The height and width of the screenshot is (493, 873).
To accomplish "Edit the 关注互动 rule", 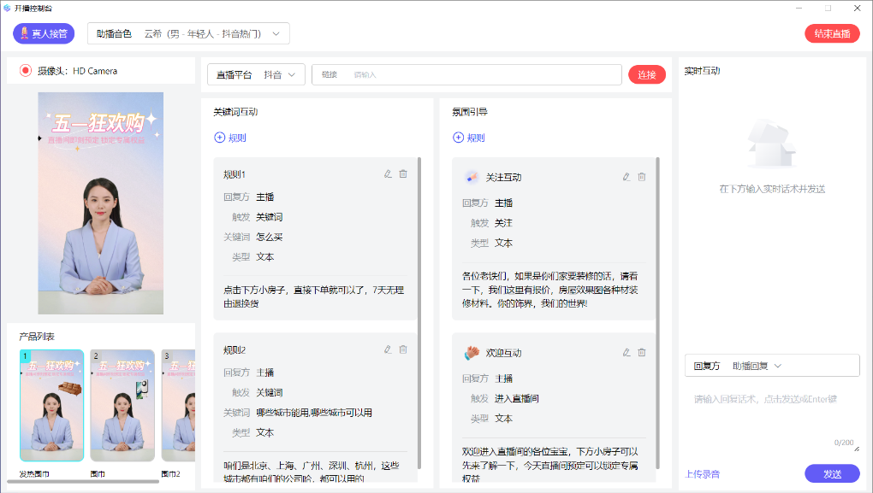I will point(627,177).
